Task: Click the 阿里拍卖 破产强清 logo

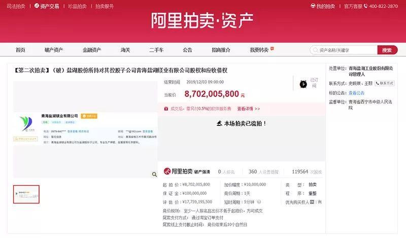Action: [187, 172]
